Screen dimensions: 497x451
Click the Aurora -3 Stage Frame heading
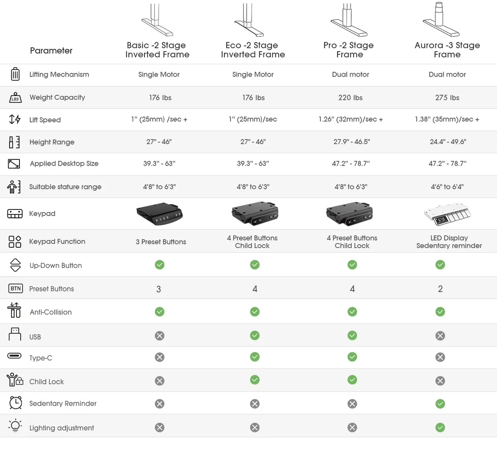point(447,50)
